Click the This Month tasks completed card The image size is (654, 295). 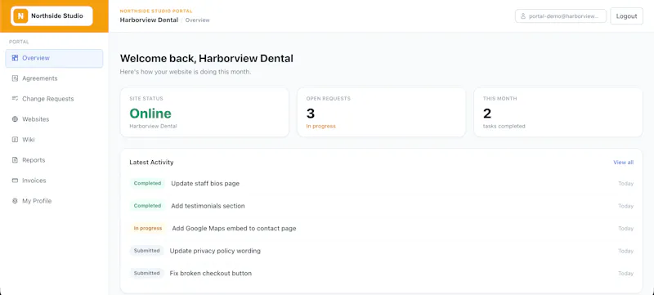coord(558,112)
